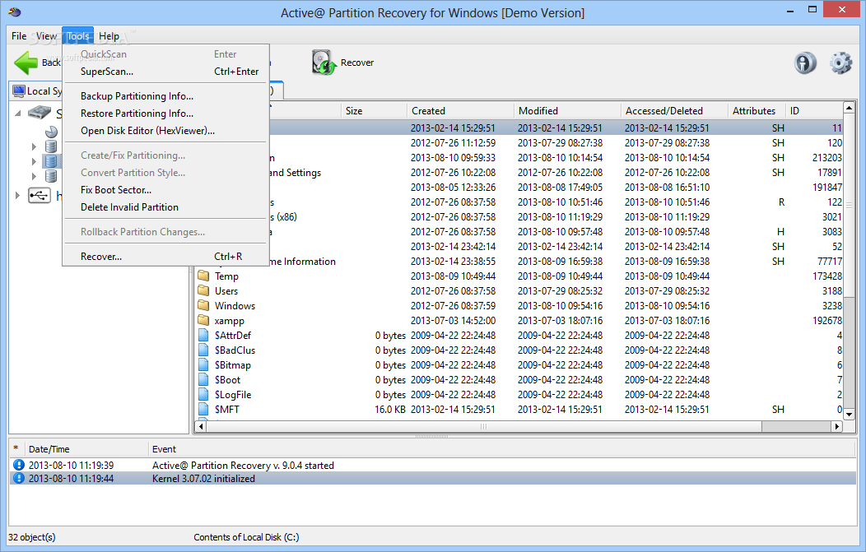This screenshot has height=552, width=866.
Task: Click info icon of 'Kernel initialized' event
Action: 19,479
